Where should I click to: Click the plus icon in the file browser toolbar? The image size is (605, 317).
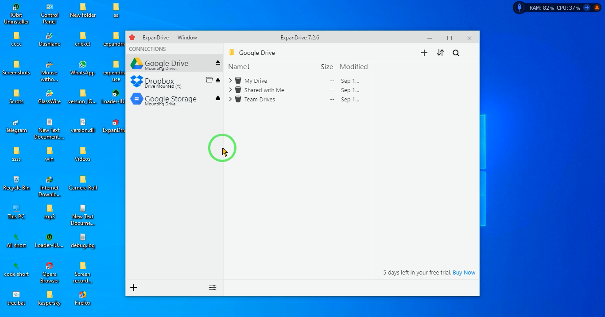424,53
